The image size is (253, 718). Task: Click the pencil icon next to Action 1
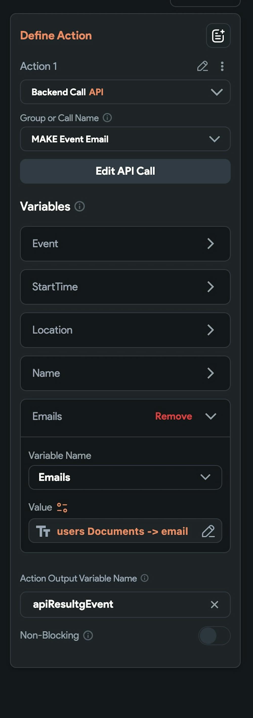click(x=202, y=66)
